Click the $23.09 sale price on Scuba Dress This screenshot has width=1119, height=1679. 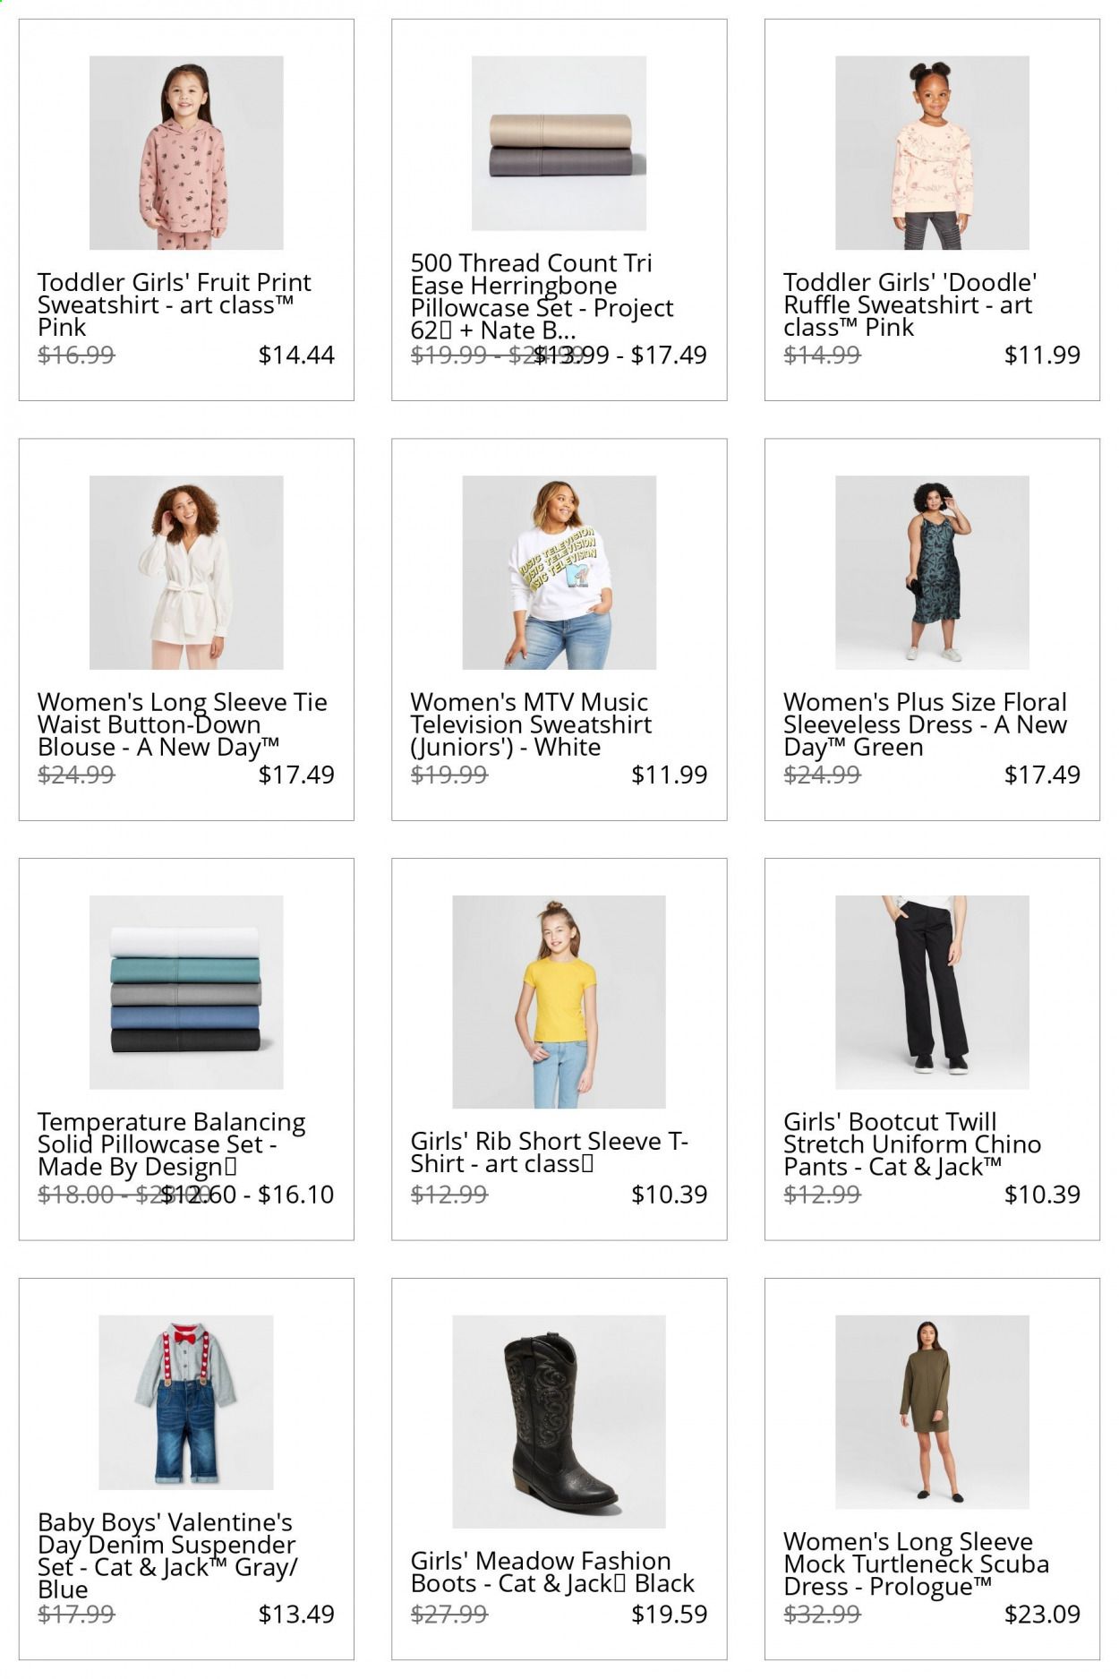(x=1042, y=1614)
